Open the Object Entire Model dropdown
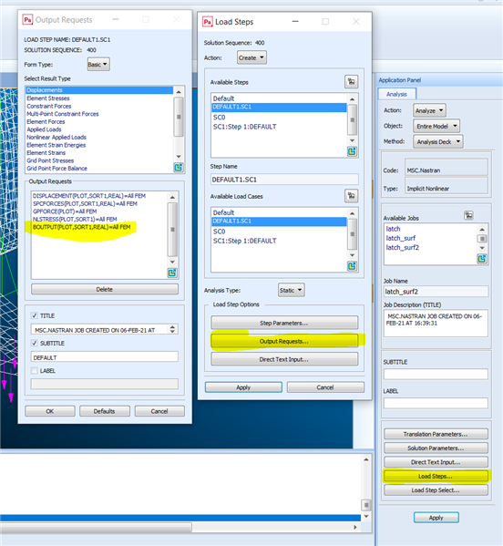The width and height of the screenshot is (503, 546). (436, 126)
